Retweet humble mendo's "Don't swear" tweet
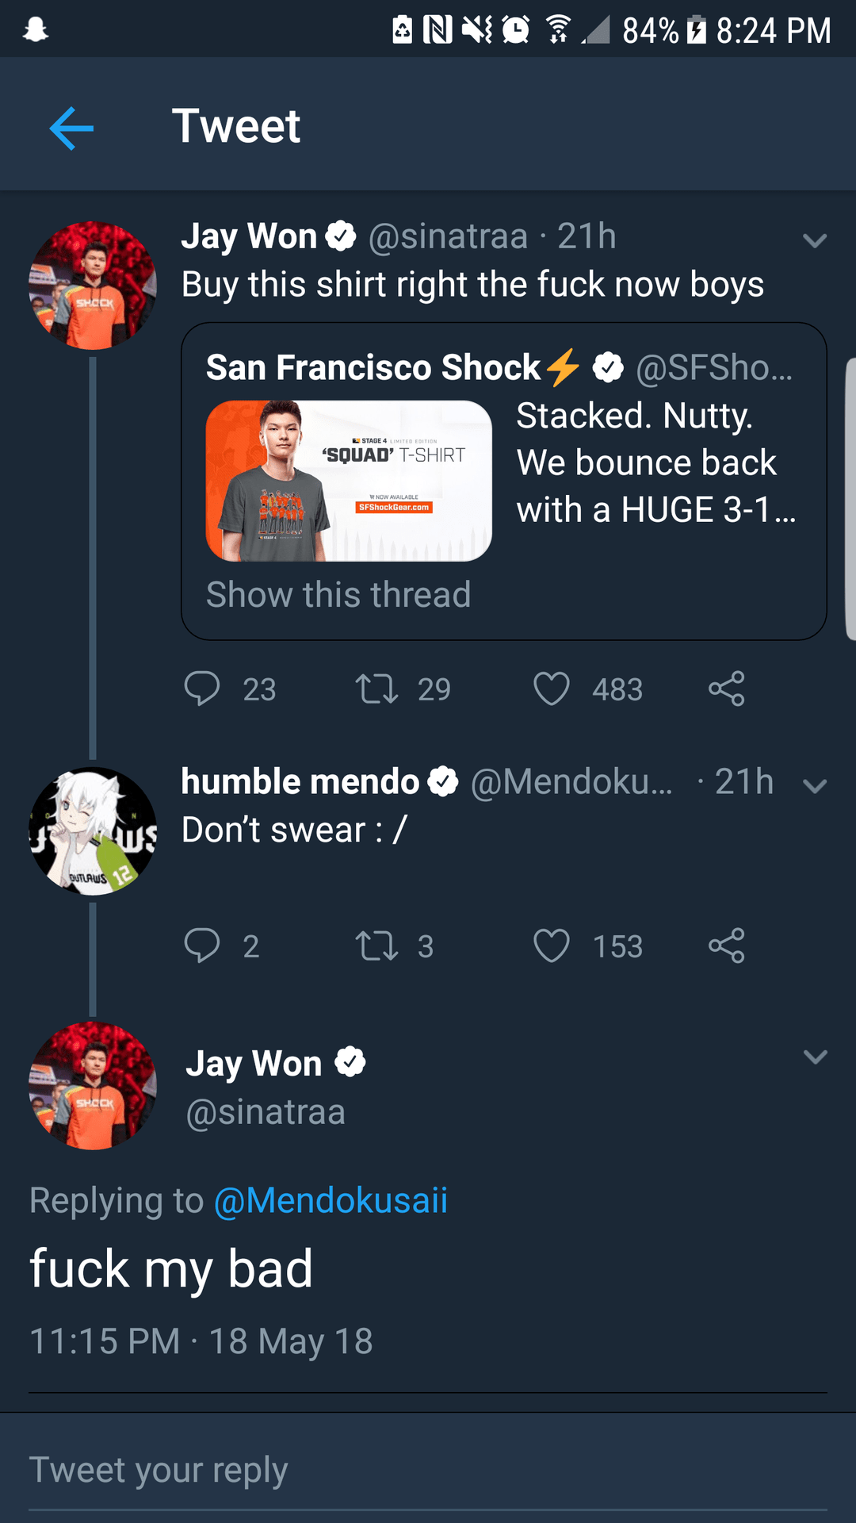The image size is (856, 1523). pyautogui.click(x=376, y=946)
